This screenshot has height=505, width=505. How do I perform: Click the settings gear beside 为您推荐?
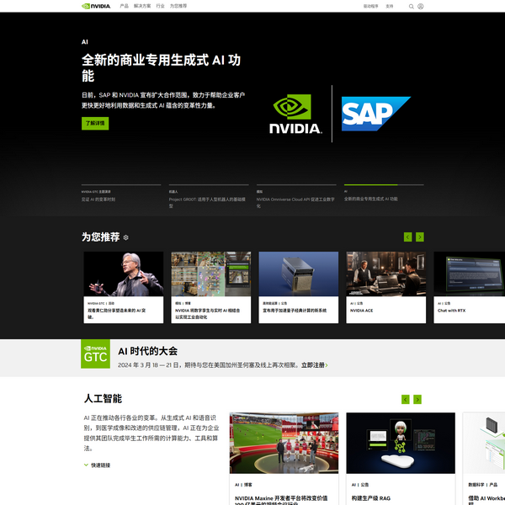pyautogui.click(x=126, y=237)
